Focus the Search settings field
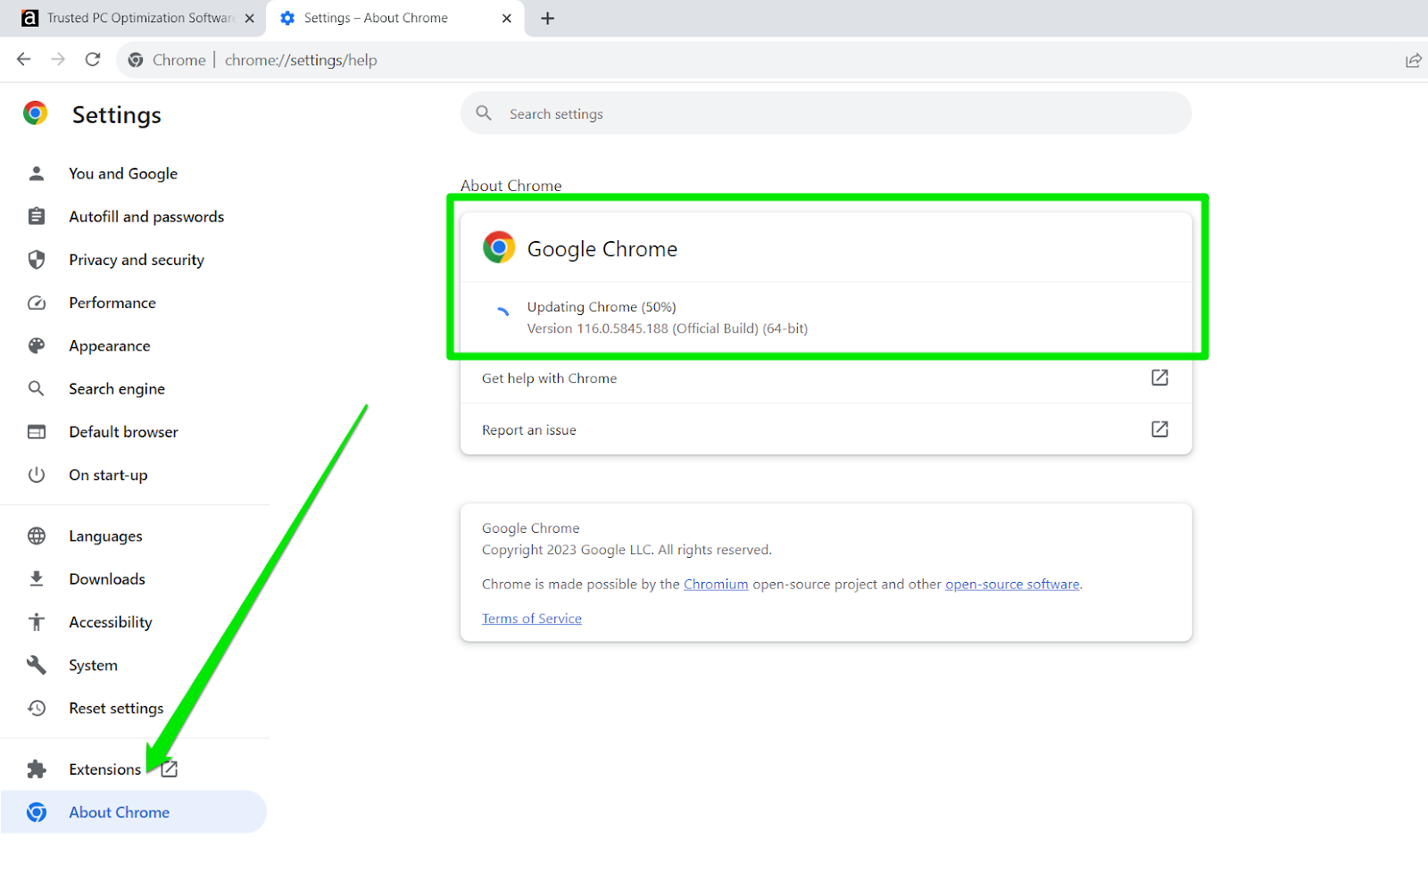Screen dimensions: 1428x872 point(826,113)
